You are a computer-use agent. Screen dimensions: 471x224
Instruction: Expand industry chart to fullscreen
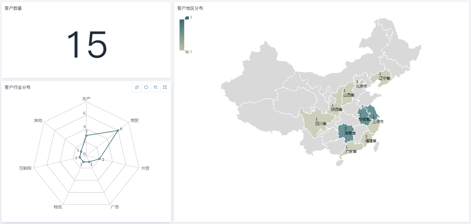165,87
